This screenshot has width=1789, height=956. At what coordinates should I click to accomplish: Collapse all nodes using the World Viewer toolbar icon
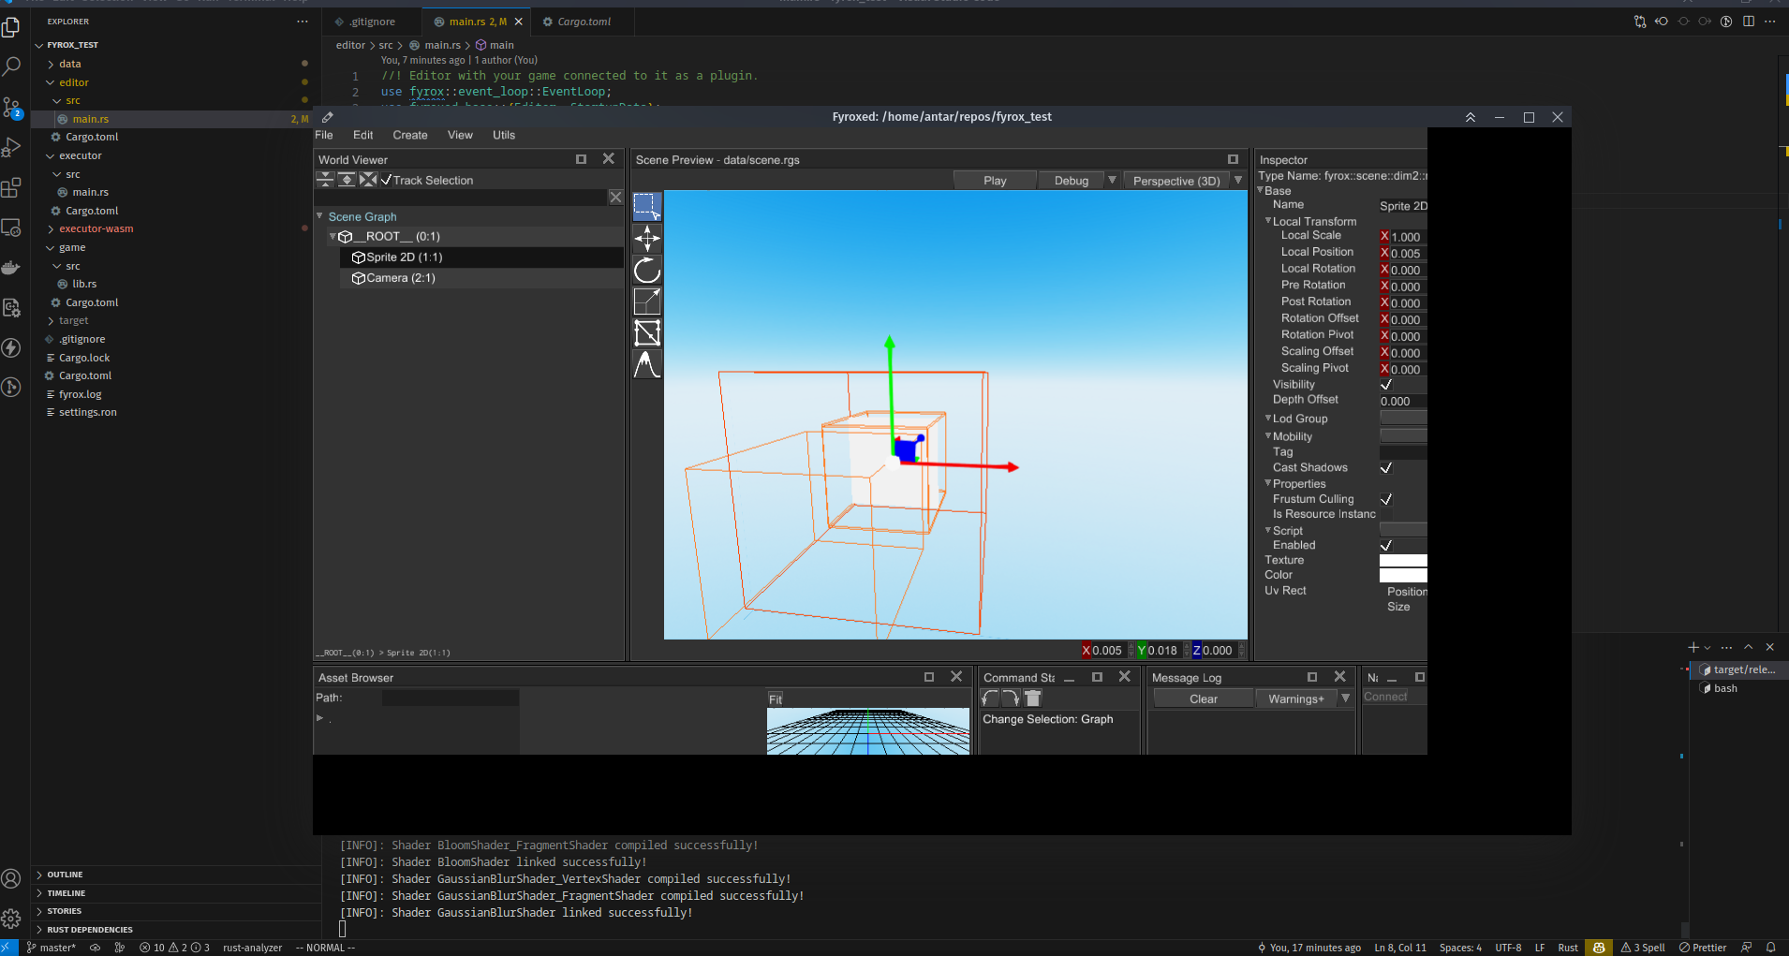pyautogui.click(x=325, y=180)
